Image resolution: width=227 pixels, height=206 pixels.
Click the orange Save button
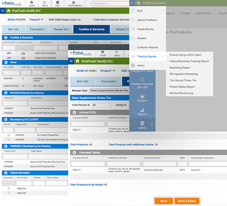pos(163,201)
